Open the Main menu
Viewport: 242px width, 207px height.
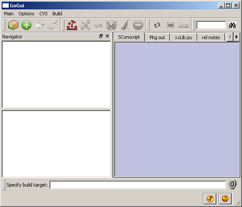point(9,14)
